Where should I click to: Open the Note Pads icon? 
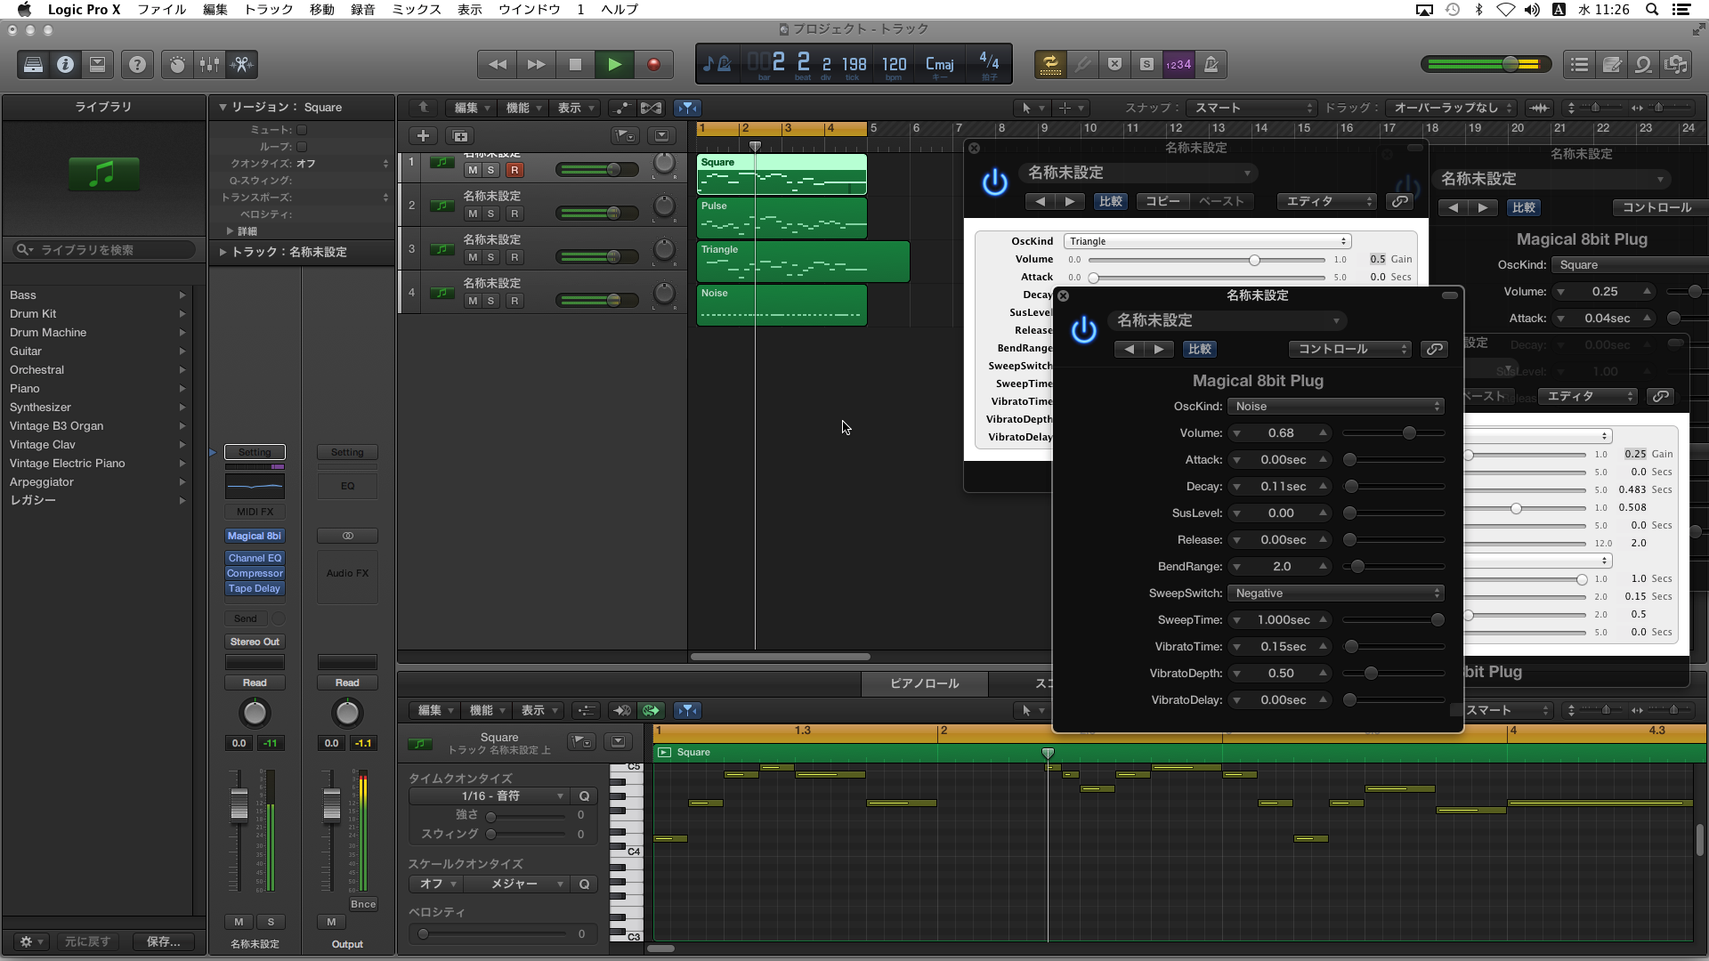coord(1612,64)
